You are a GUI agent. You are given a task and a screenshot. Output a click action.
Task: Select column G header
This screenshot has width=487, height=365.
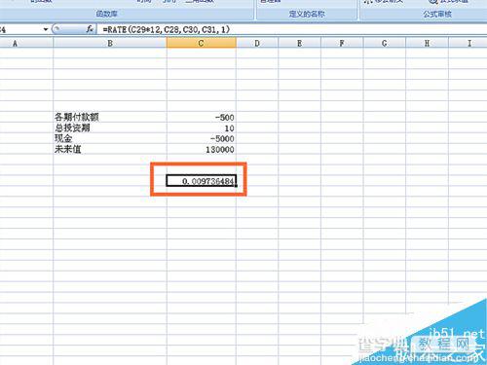pyautogui.click(x=385, y=43)
